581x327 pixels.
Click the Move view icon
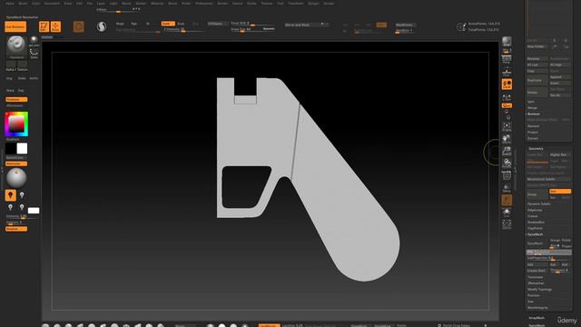507,139
